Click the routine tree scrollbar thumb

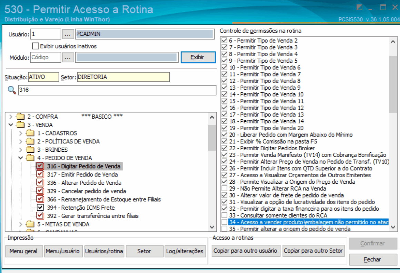[x=212, y=138]
